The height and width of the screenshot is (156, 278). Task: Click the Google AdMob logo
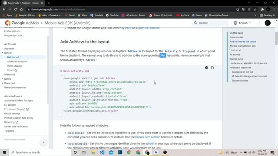(x=22, y=23)
